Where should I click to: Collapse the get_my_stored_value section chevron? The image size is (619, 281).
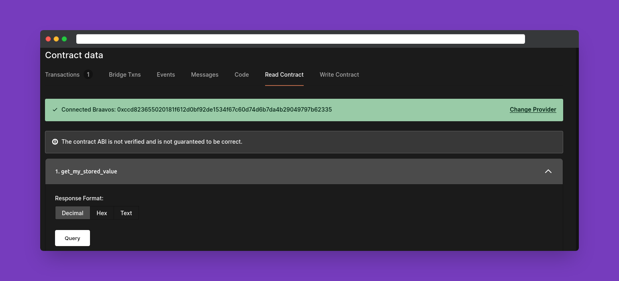[x=548, y=171]
